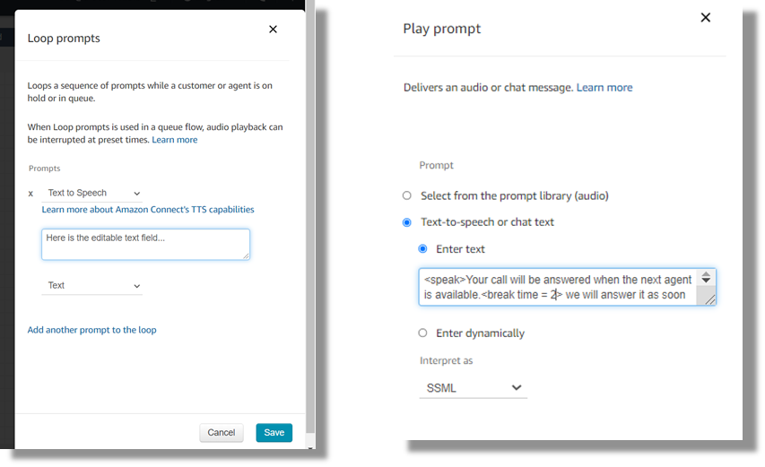This screenshot has width=765, height=467.
Task: Select the prompt library (audio) option
Action: [407, 195]
